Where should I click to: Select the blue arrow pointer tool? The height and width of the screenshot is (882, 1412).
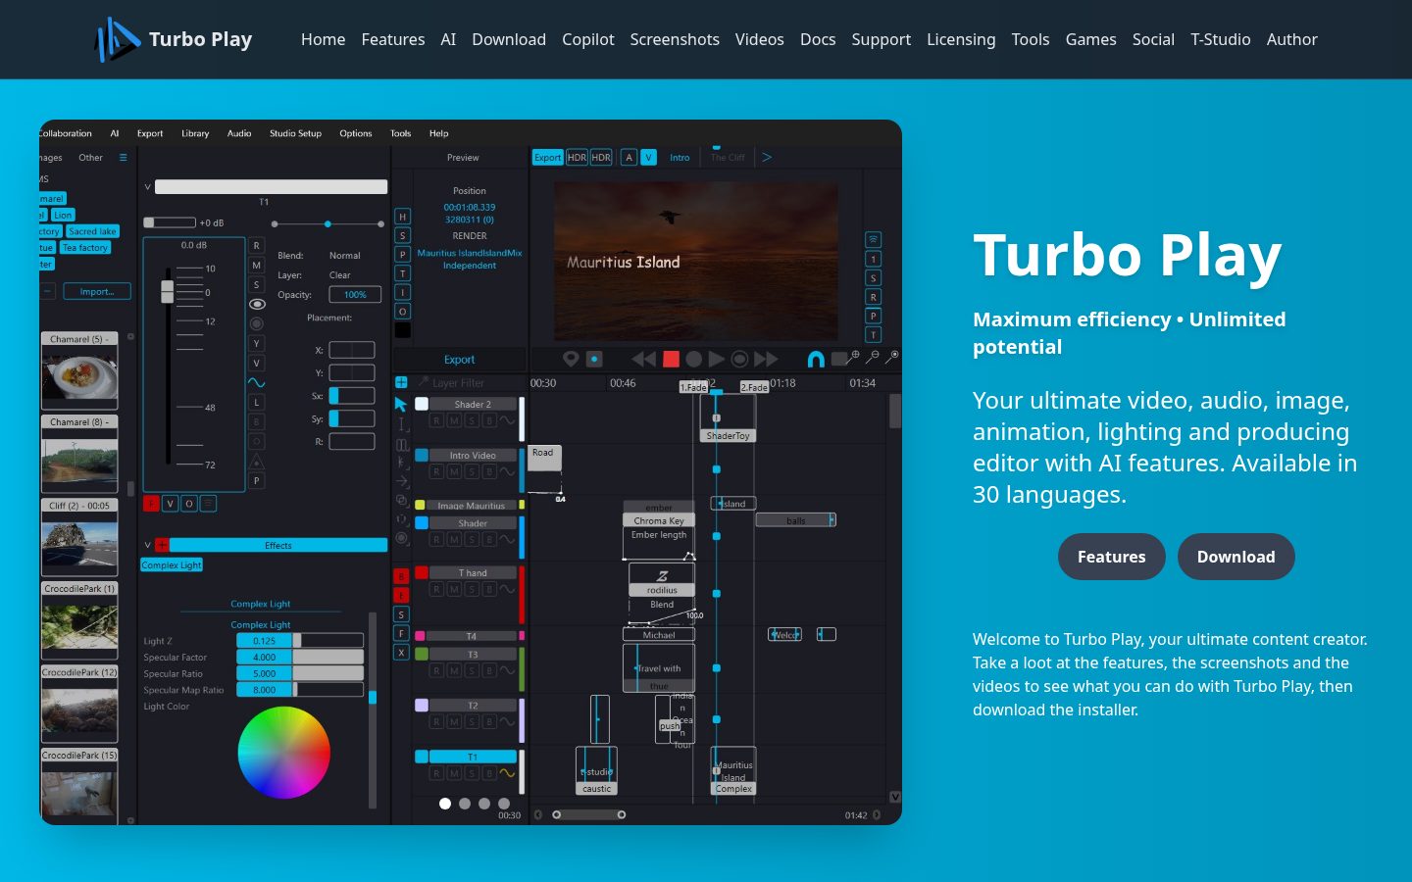click(401, 405)
